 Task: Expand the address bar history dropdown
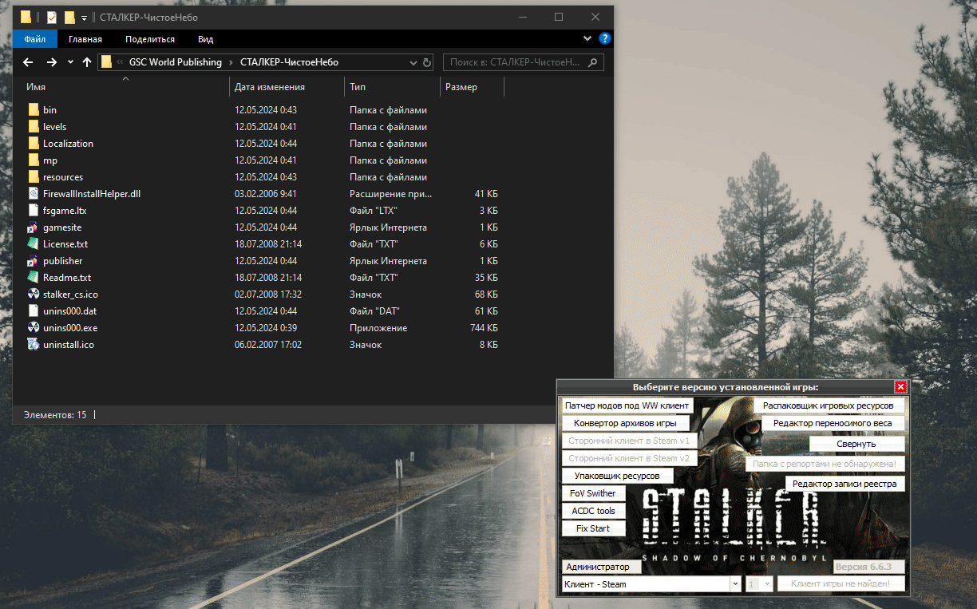[413, 62]
